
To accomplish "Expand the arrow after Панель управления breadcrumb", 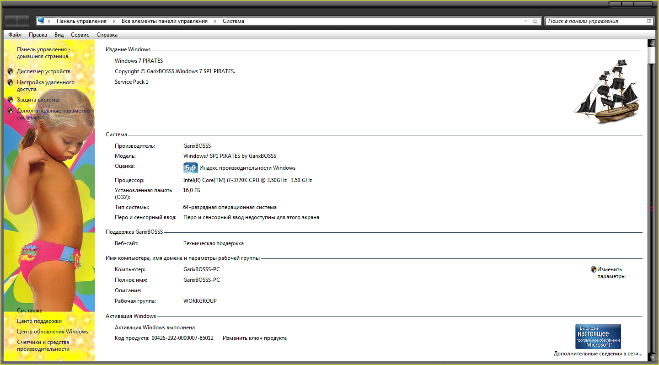I will [x=114, y=21].
